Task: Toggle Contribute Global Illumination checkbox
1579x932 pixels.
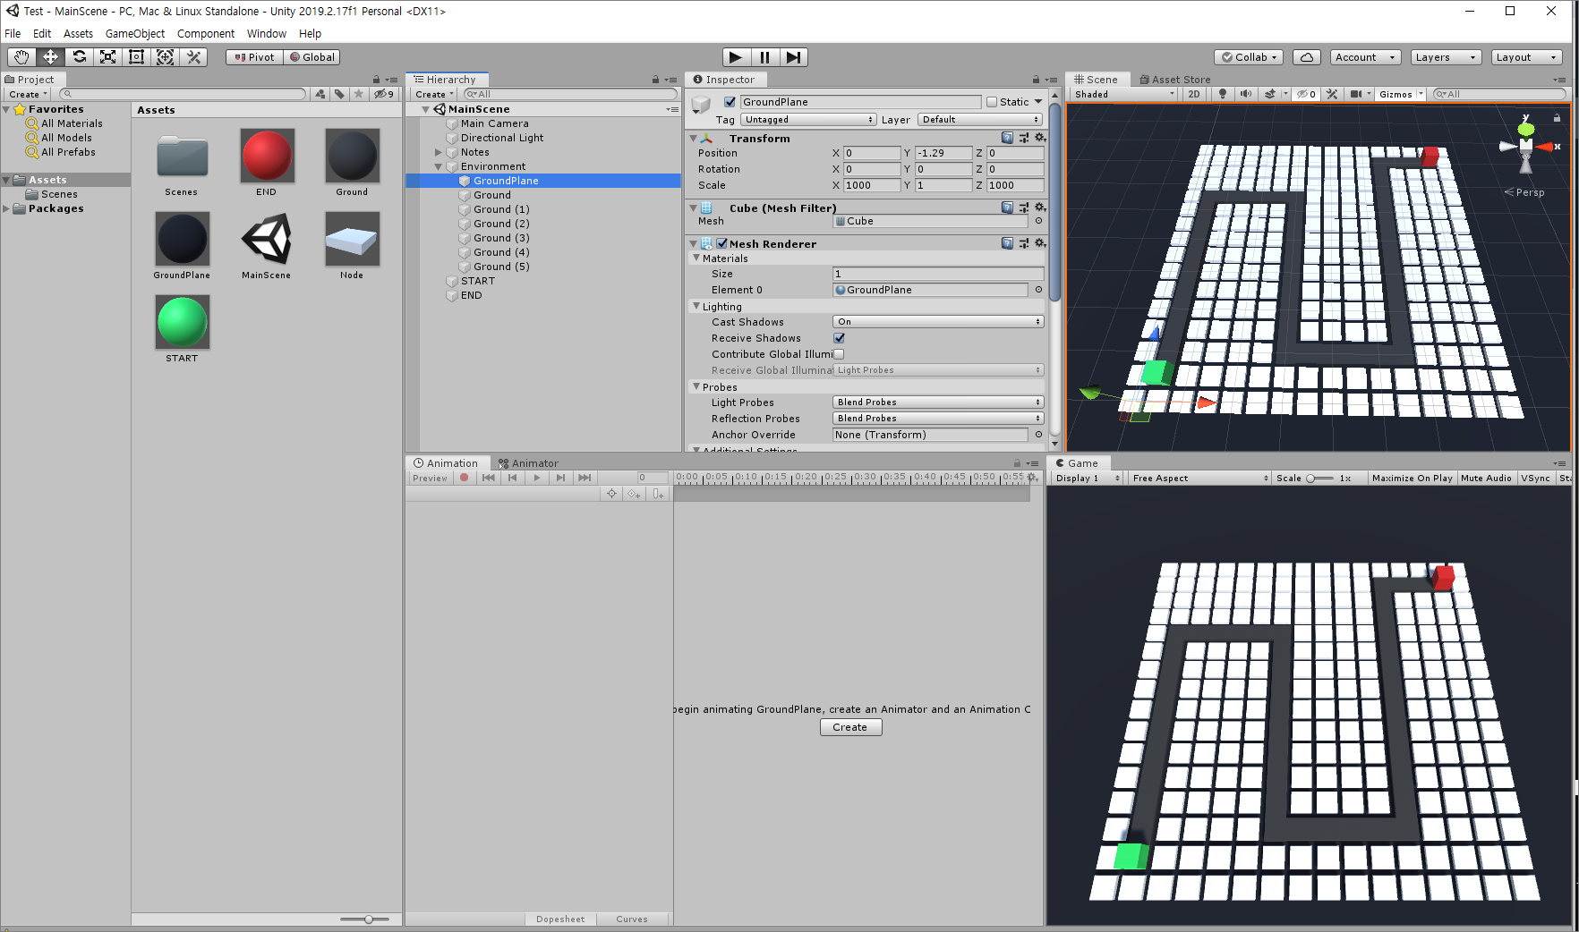Action: click(x=840, y=354)
